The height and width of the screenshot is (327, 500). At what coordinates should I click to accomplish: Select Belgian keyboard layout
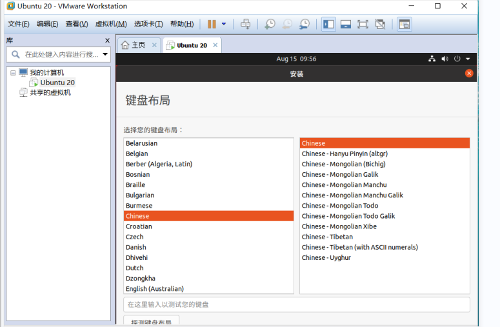point(208,154)
